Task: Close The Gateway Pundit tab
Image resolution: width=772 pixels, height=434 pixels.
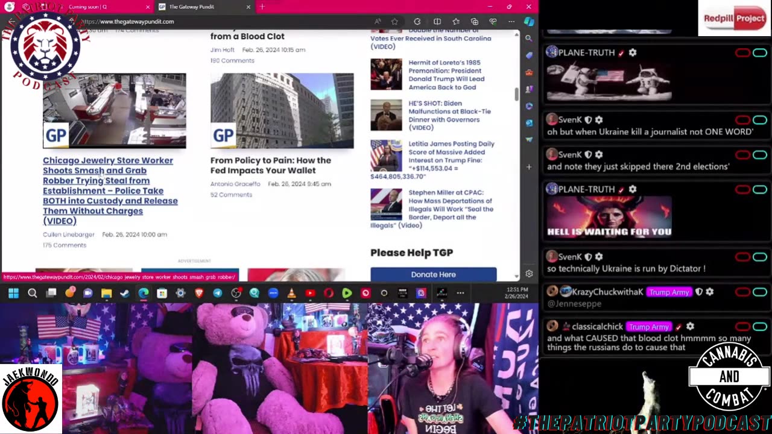Action: [248, 7]
